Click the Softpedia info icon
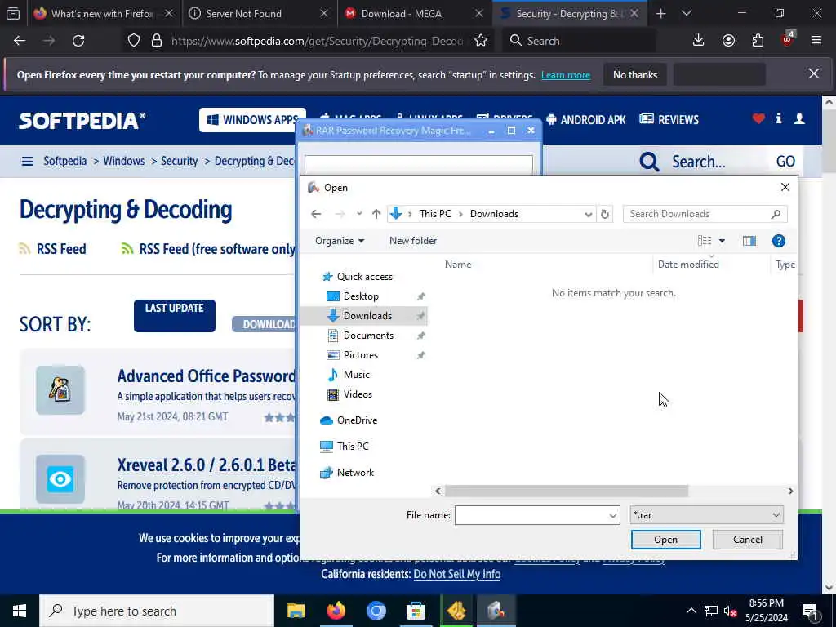The width and height of the screenshot is (836, 627). click(778, 118)
